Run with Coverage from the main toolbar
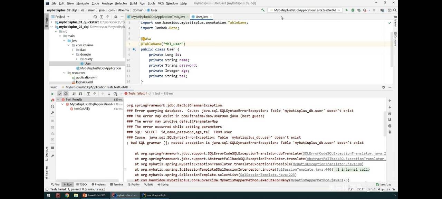This screenshot has width=442, height=199. pos(359,10)
